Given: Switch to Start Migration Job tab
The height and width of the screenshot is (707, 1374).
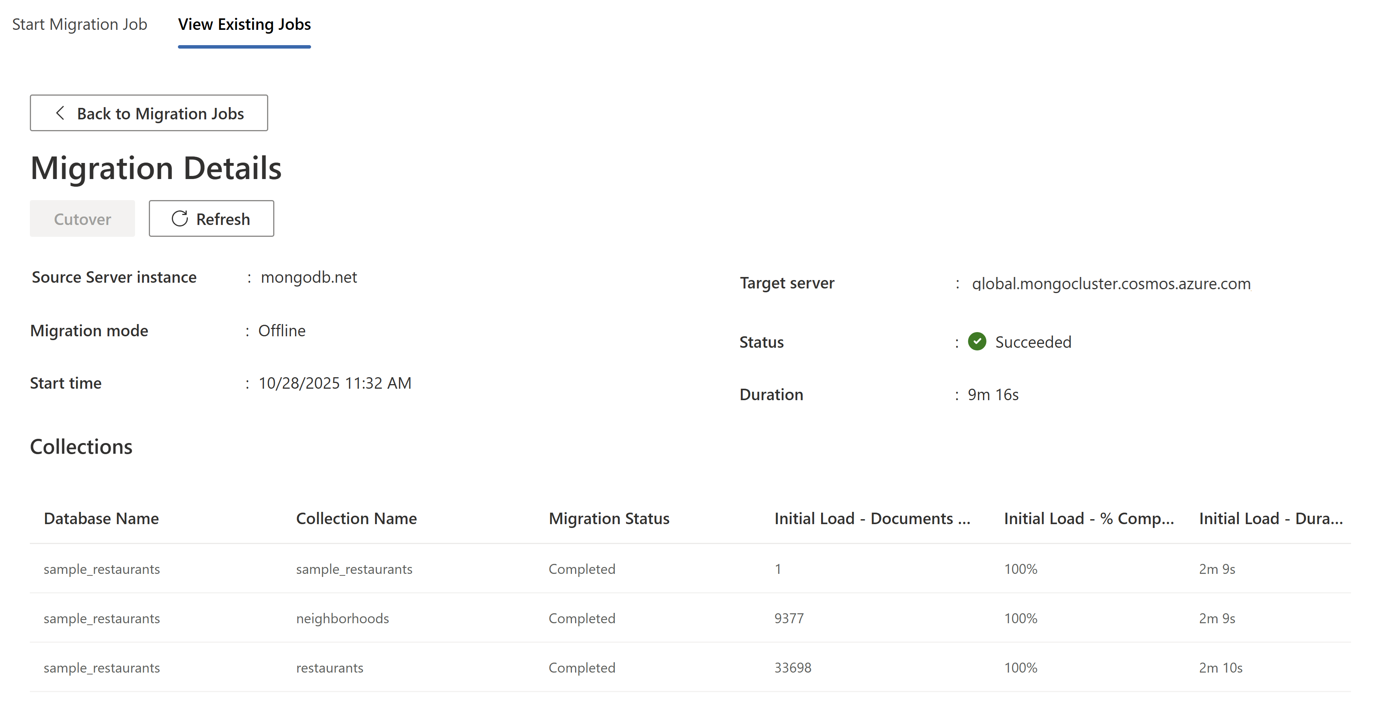Looking at the screenshot, I should [x=80, y=24].
